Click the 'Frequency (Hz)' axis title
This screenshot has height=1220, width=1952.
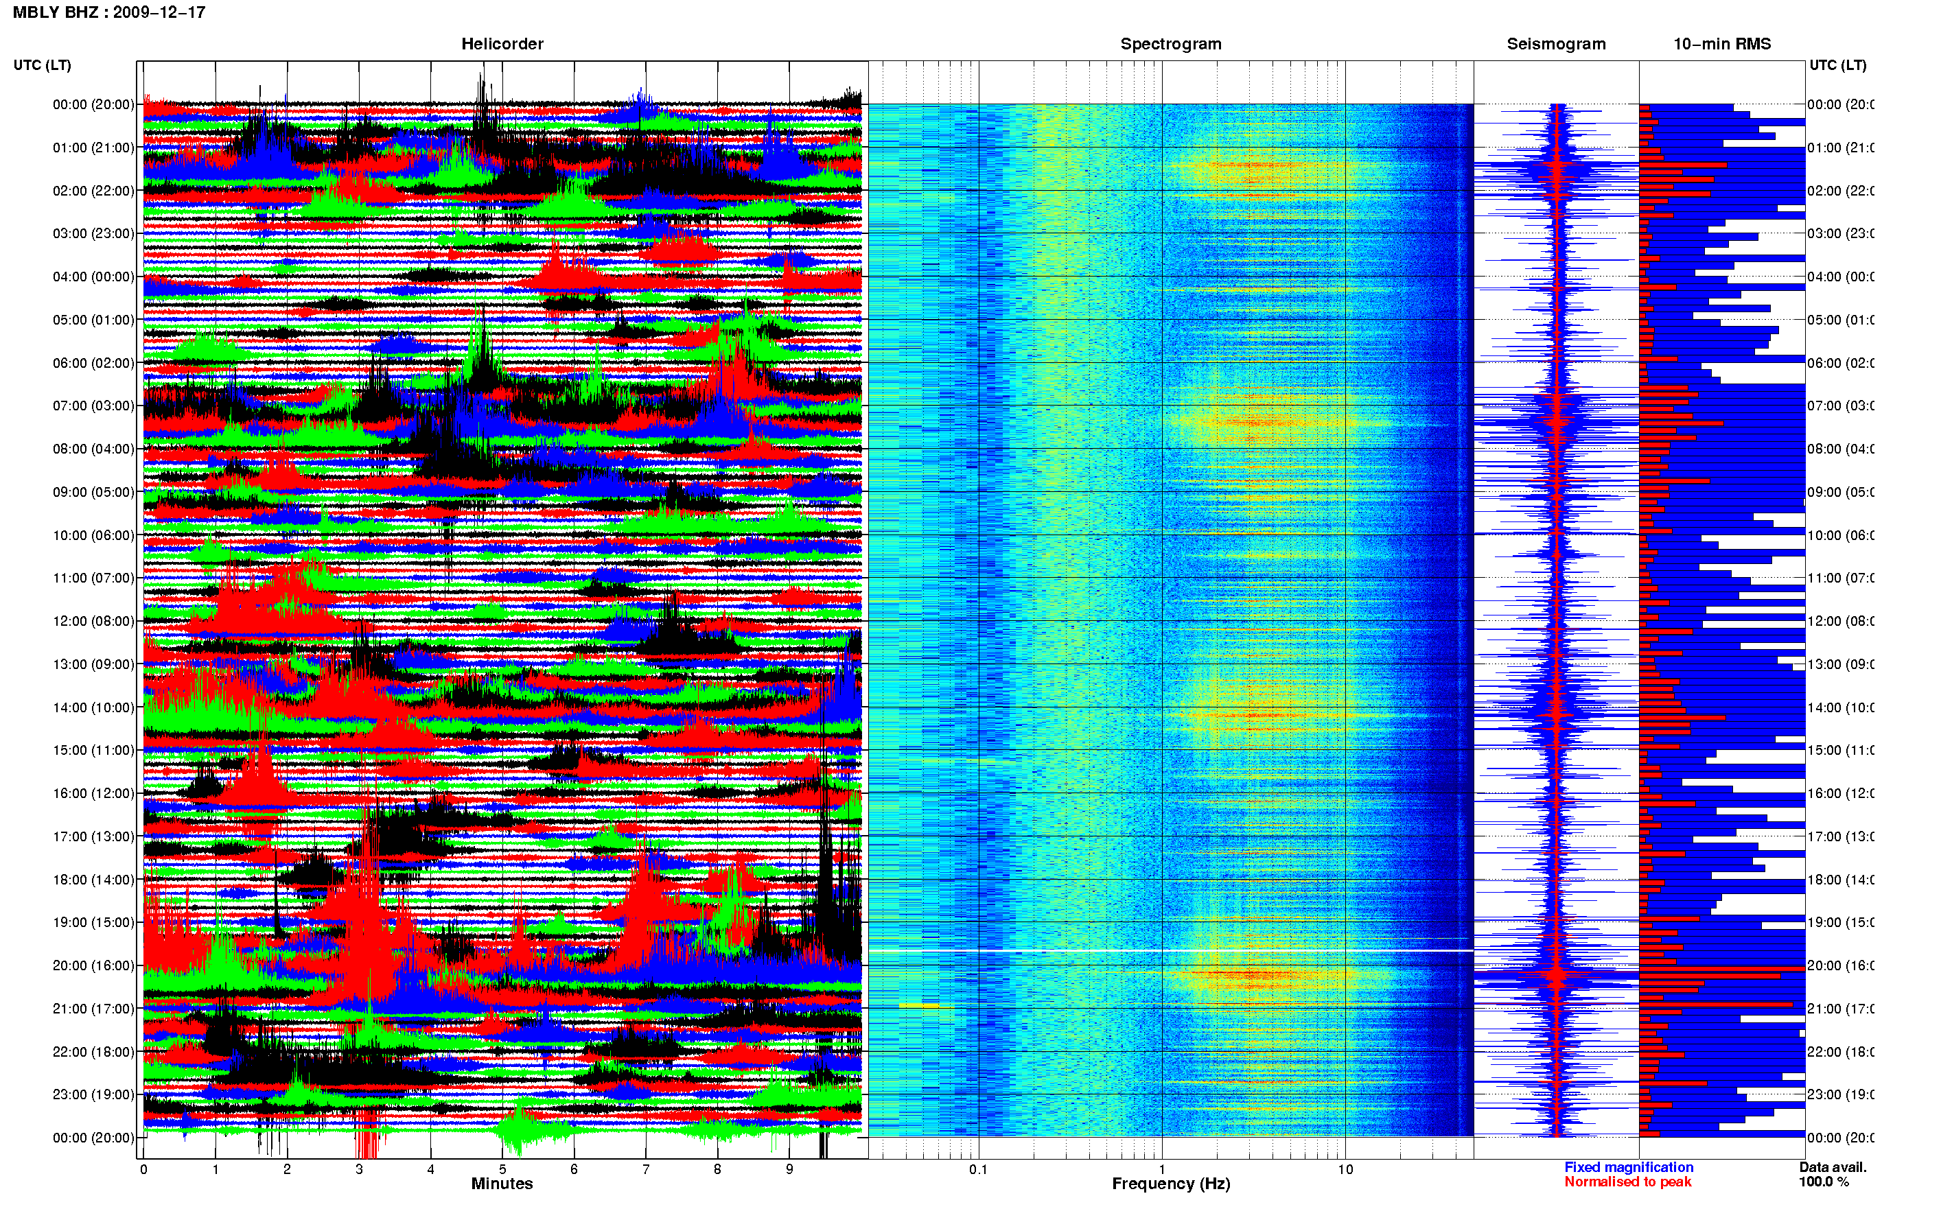(x=1171, y=1184)
